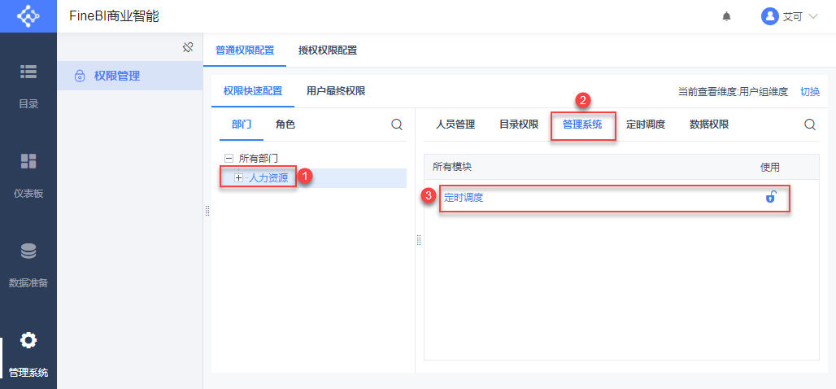Click the pin icon on side panel
The height and width of the screenshot is (389, 836).
(187, 47)
